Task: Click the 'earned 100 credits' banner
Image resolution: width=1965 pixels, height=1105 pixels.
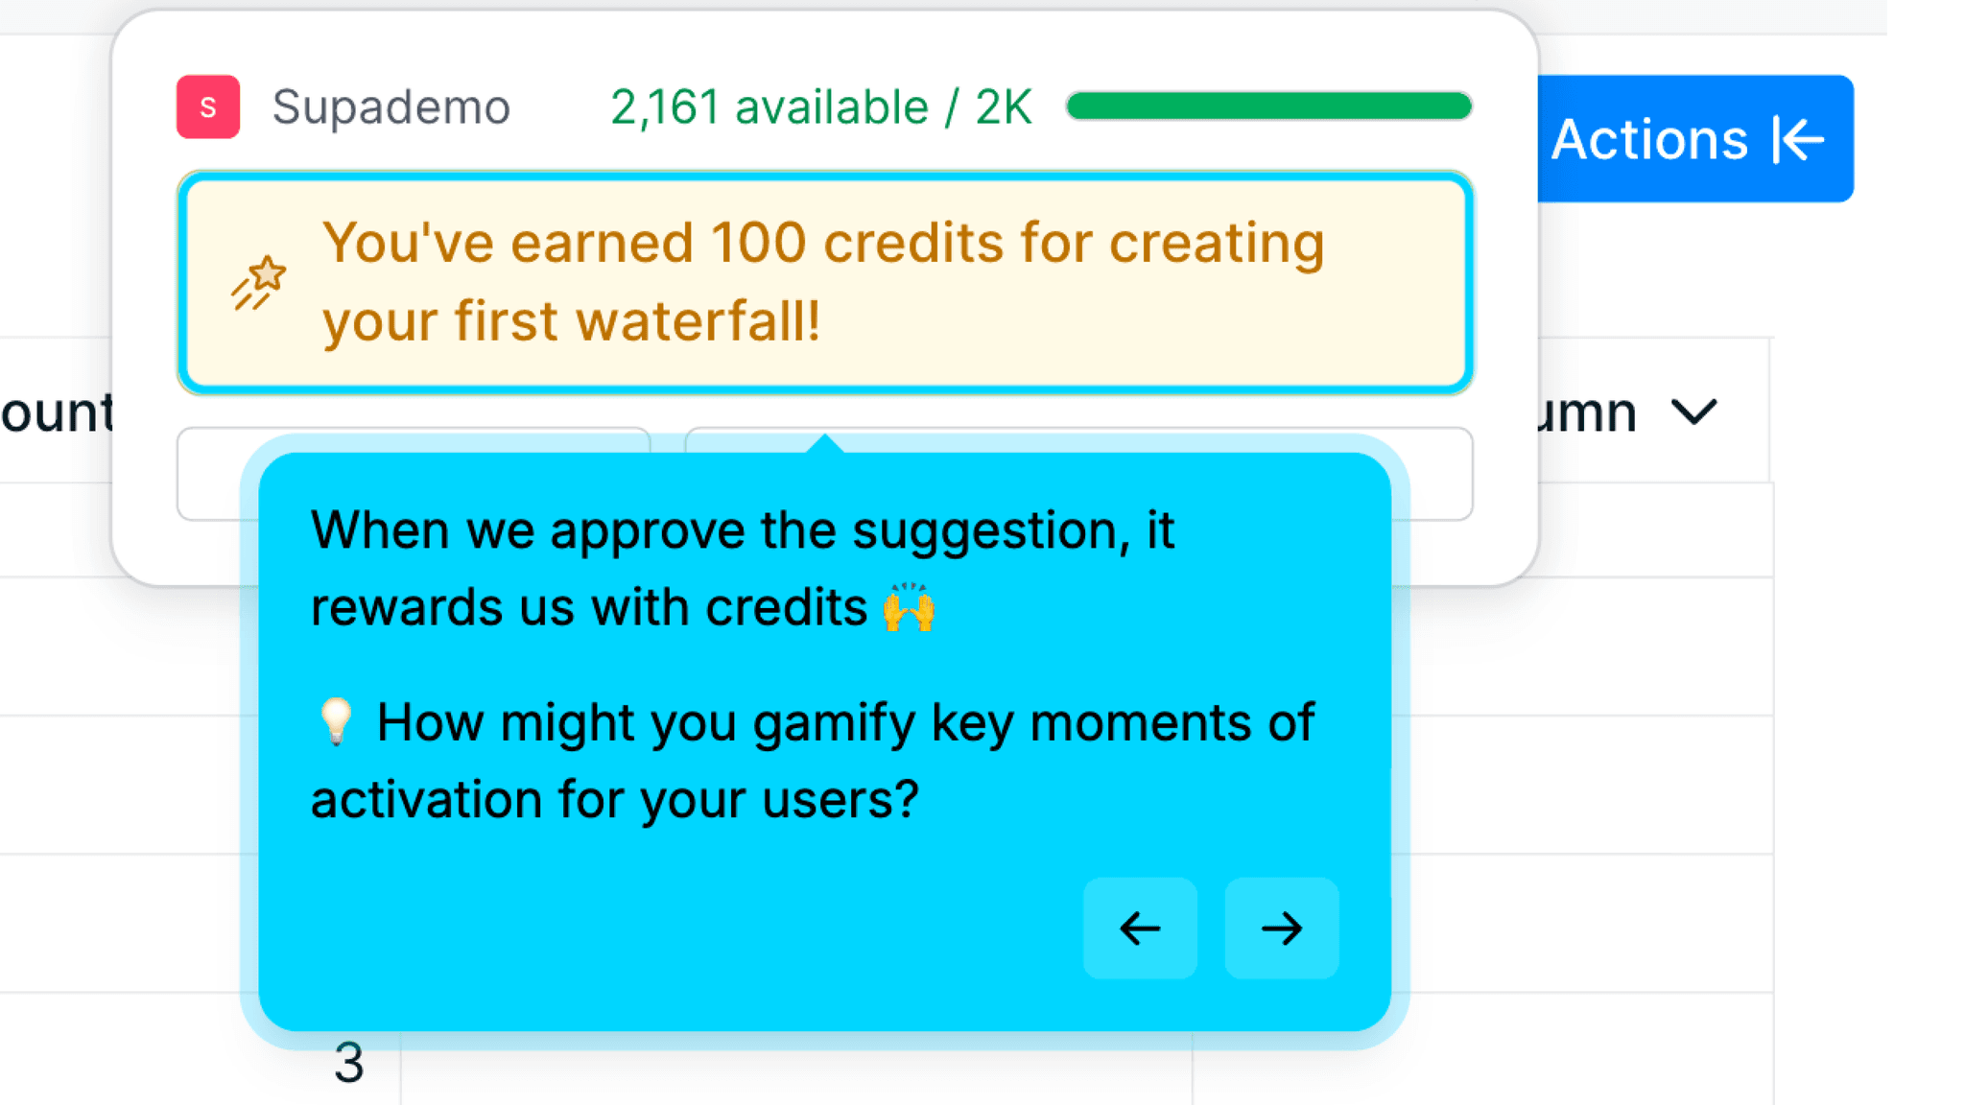Action: coord(823,281)
